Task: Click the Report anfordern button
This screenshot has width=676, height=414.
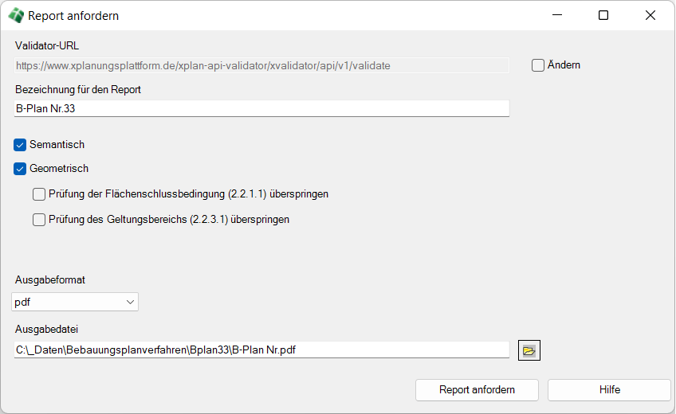Action: [477, 390]
